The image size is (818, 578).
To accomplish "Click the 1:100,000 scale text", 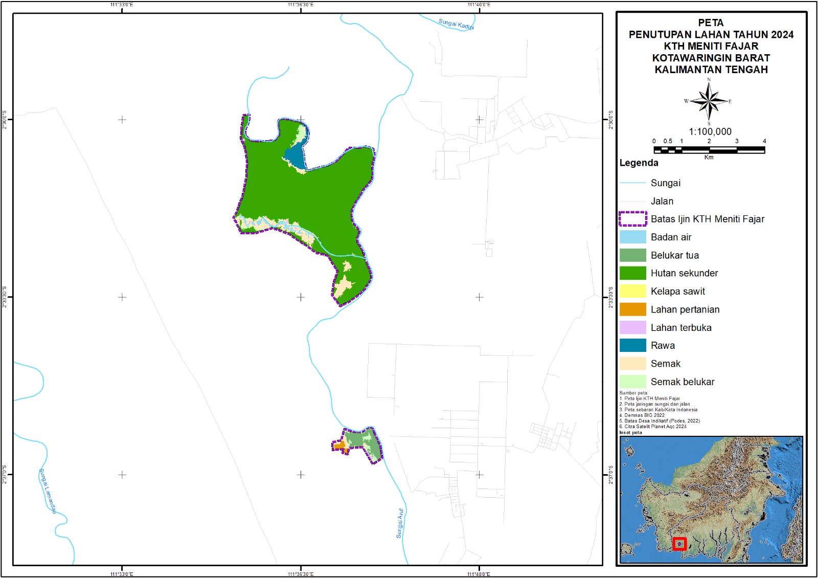I will [710, 131].
